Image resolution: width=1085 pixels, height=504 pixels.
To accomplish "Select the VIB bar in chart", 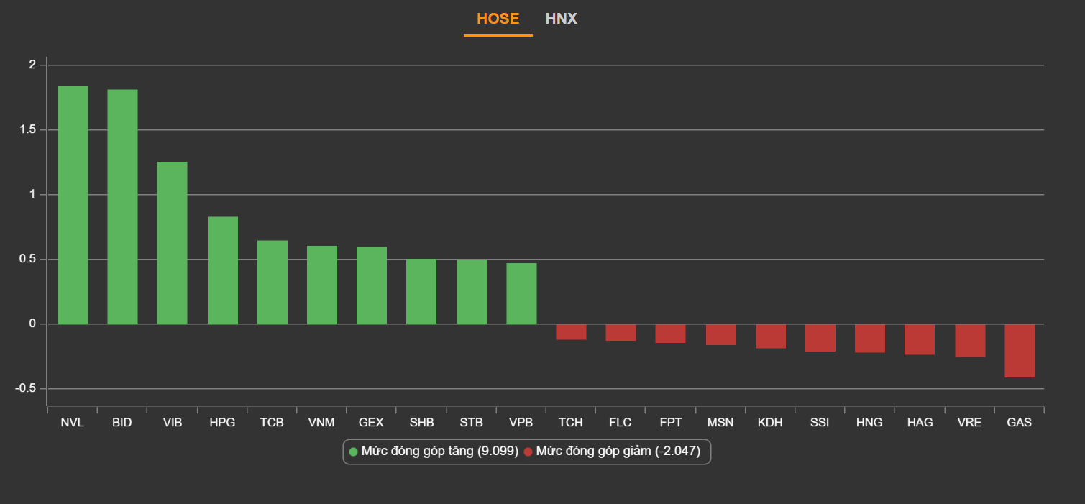I will [172, 242].
